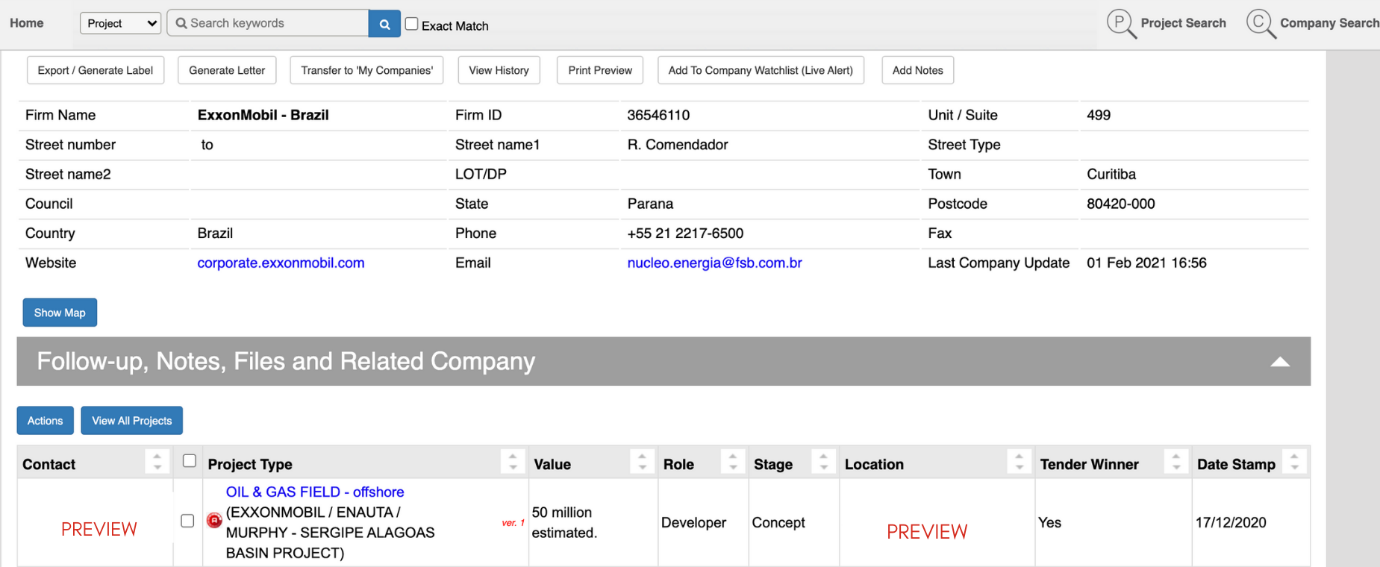Add To Company Watchlist (Live Alert)
Screen dimensions: 1380x567
(x=761, y=70)
